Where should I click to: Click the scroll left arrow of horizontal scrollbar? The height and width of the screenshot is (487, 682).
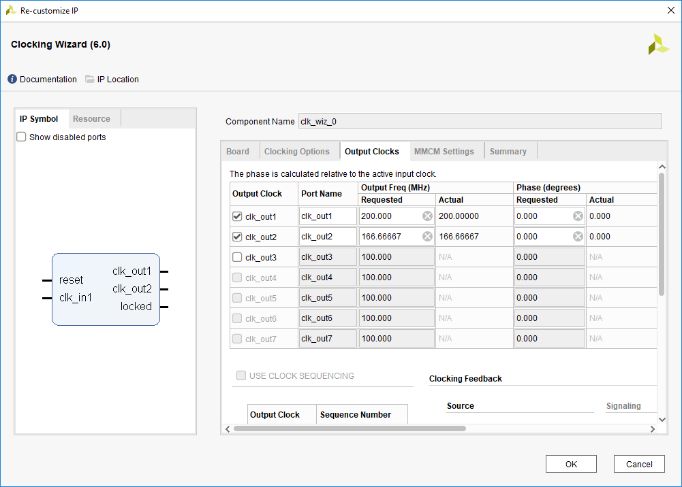coord(228,429)
